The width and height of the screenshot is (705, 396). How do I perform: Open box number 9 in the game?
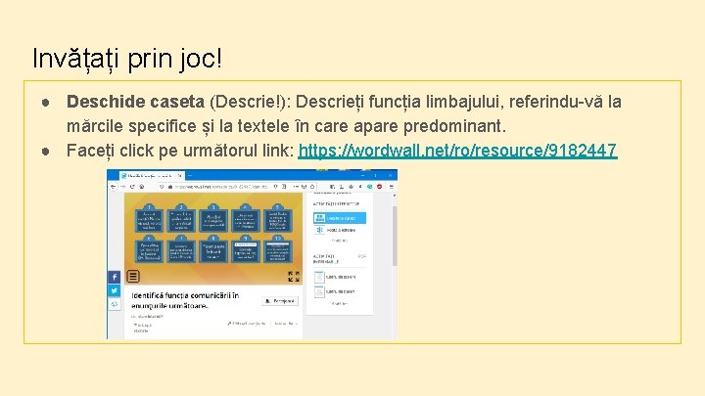click(x=246, y=249)
